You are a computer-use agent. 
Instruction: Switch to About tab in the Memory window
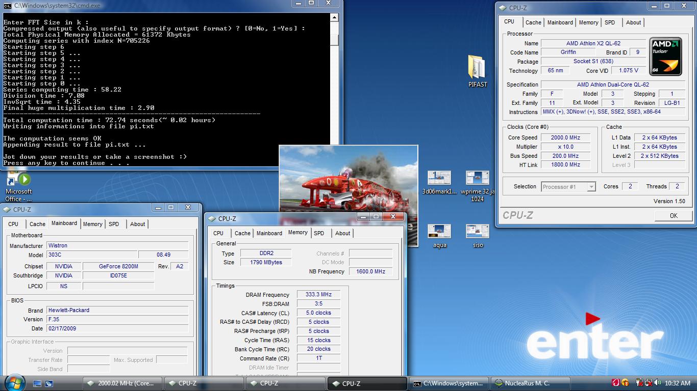click(x=343, y=233)
